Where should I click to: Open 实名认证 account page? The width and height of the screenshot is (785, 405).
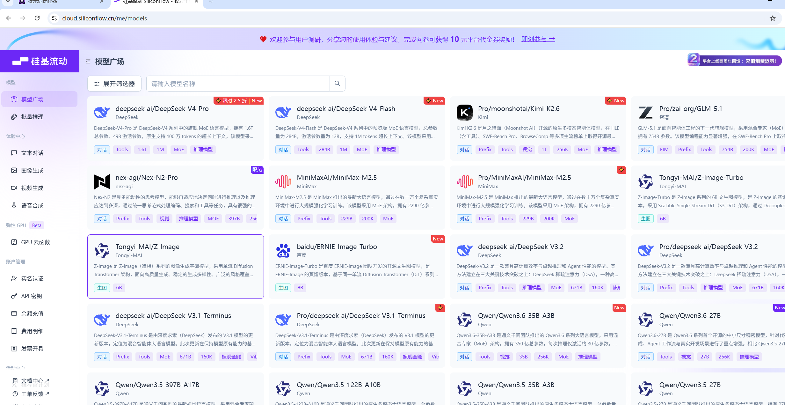pos(40,278)
